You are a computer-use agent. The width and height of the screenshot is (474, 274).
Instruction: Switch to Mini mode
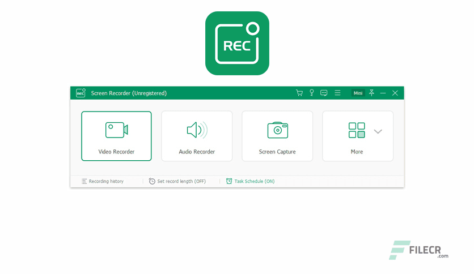[x=358, y=93]
